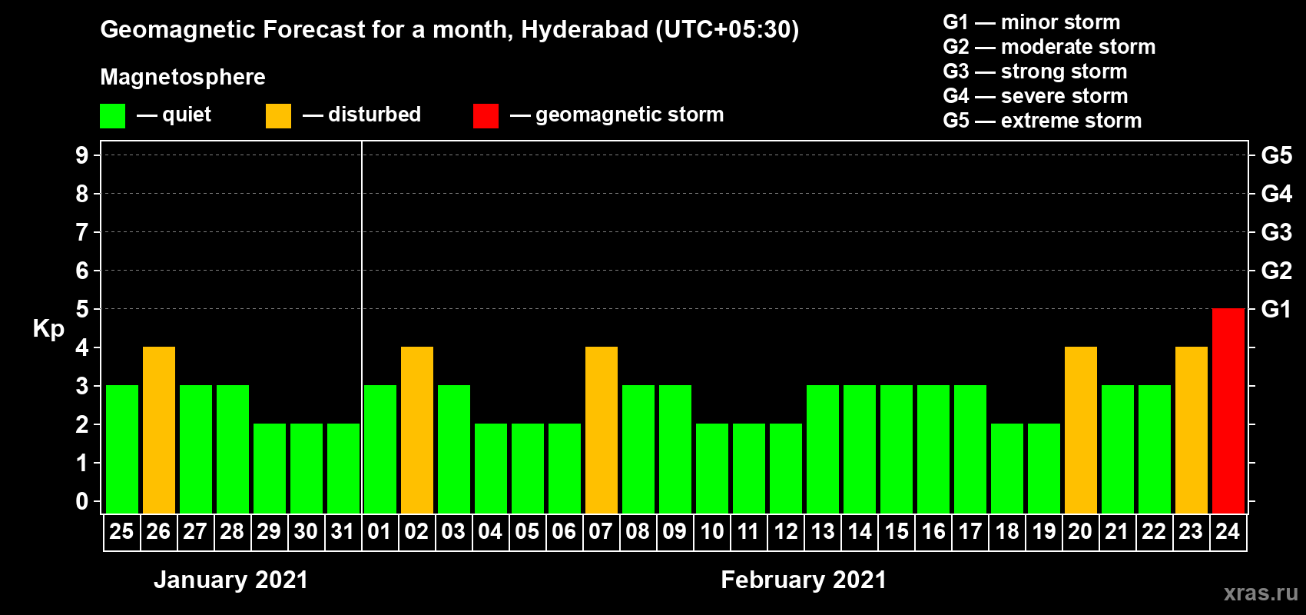Click the January 2021 month label

230,580
